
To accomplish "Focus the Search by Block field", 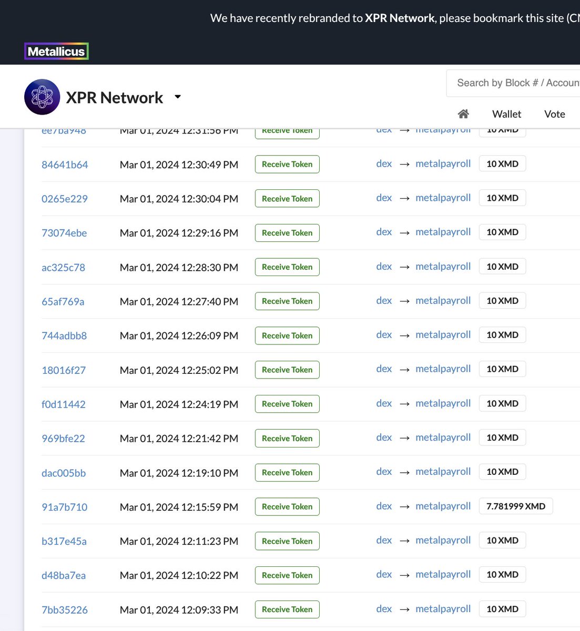I will pos(513,83).
